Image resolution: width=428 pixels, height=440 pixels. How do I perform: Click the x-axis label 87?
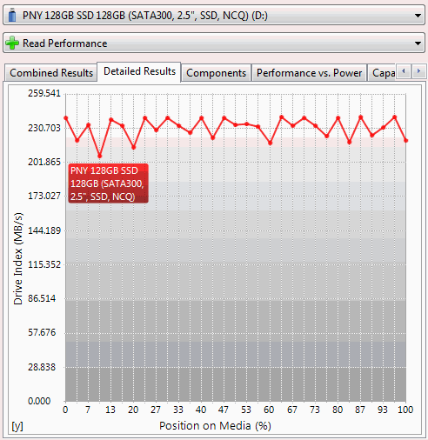(360, 410)
